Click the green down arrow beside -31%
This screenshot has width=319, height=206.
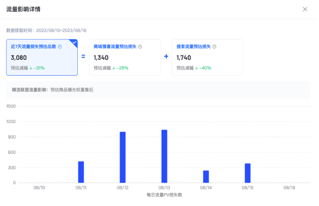31,68
